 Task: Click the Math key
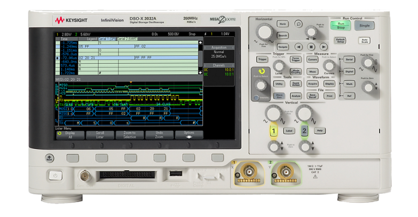point(349,84)
